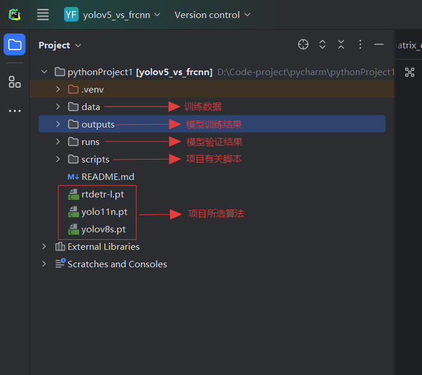Hide the Project panel with minimize dash
The image size is (422, 375).
tap(379, 45)
